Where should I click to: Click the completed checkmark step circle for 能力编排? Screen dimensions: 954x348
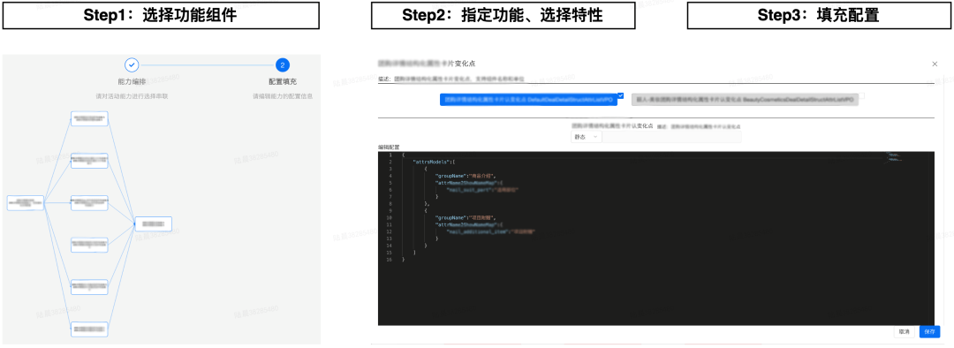pos(131,64)
